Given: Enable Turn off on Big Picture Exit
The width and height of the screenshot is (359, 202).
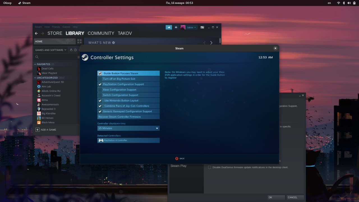Looking at the screenshot, I should (100, 79).
